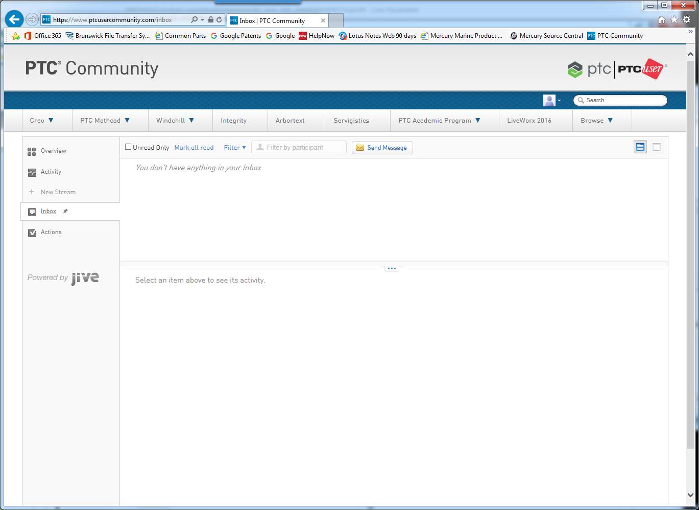Refresh the page with reload icon
Screen dimensions: 699x510
pos(219,20)
